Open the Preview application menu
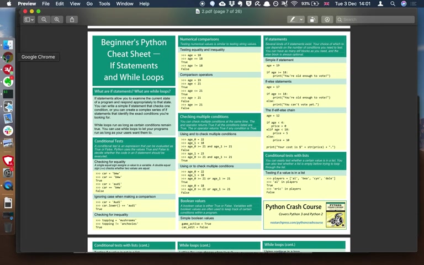 click(26, 3)
